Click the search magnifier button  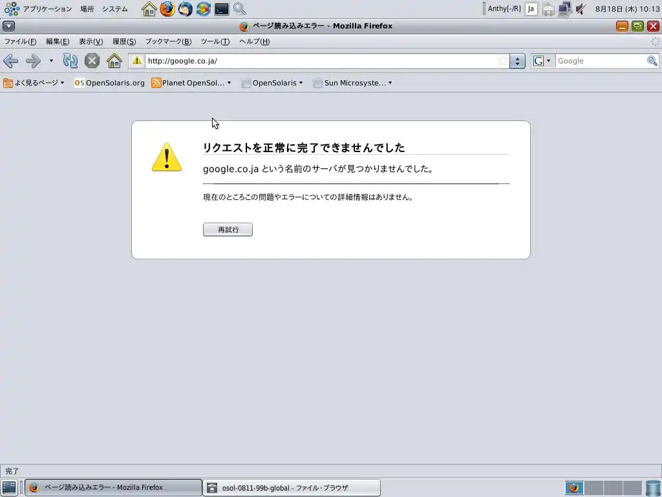coord(652,61)
